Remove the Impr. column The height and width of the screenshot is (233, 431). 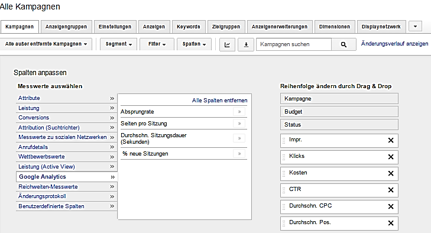[391, 140]
